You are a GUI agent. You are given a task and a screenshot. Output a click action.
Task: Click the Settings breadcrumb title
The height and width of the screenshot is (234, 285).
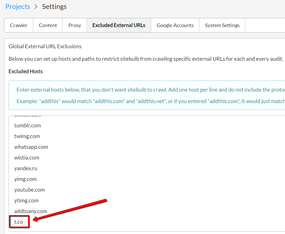coord(54,7)
